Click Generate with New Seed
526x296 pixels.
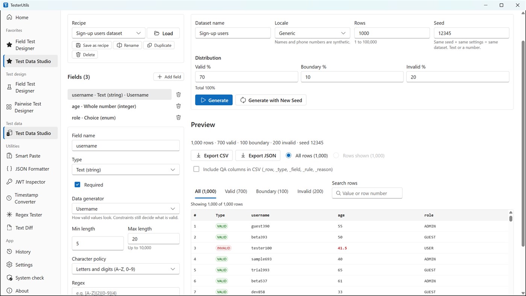tap(271, 100)
